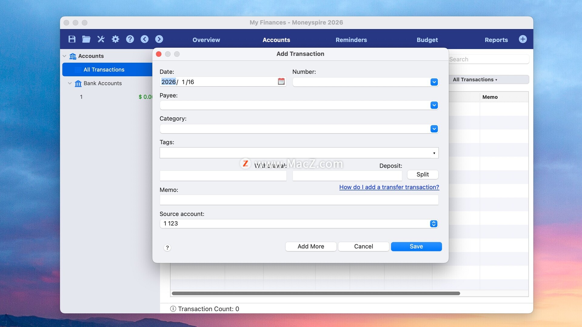Go forward with right arrow icon
This screenshot has height=327, width=582.
(x=159, y=39)
